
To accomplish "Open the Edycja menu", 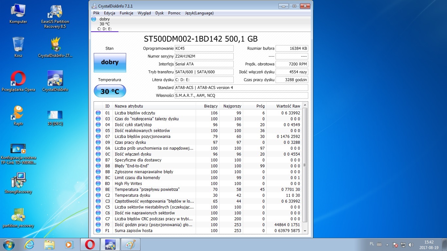I will click(x=110, y=13).
